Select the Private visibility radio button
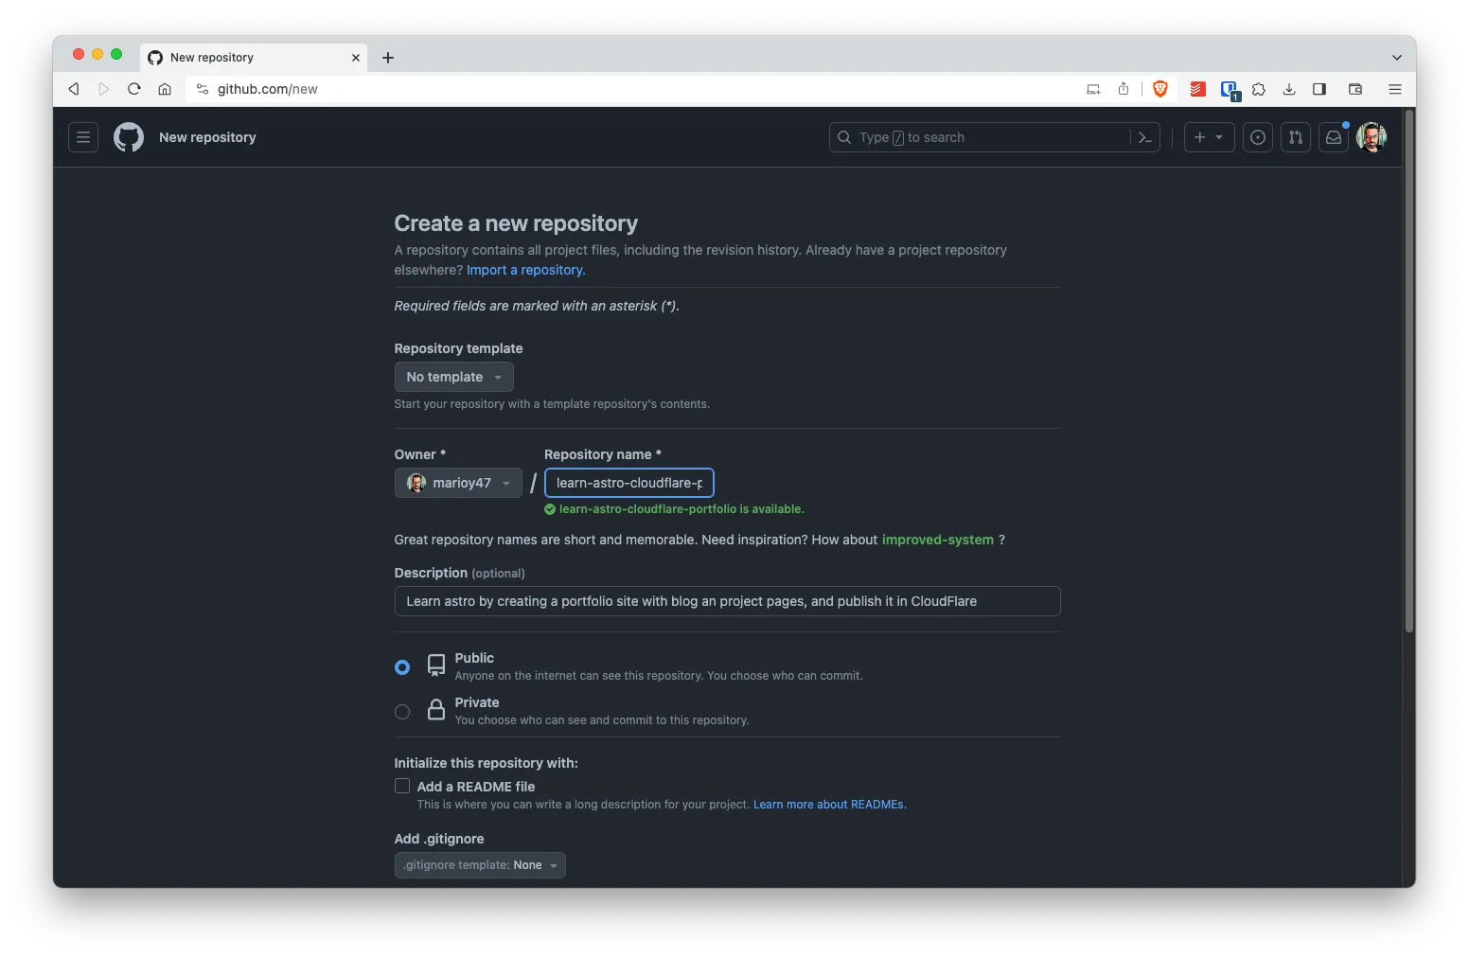The height and width of the screenshot is (958, 1469). coord(402,712)
